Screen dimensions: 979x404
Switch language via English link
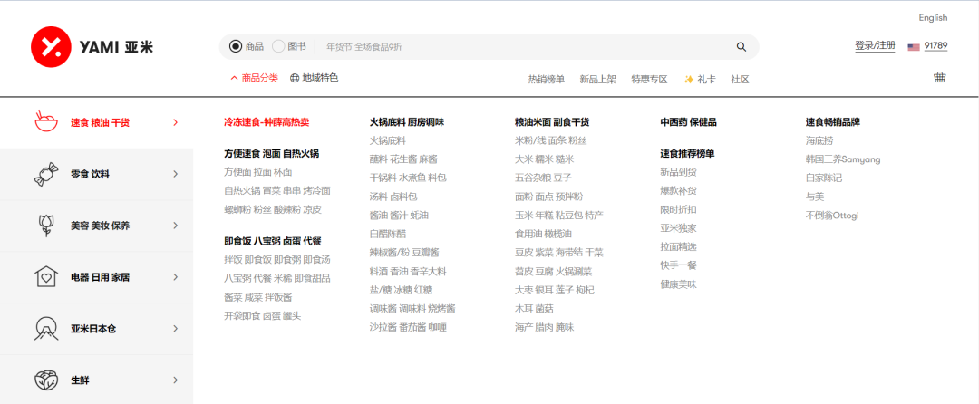coord(933,17)
